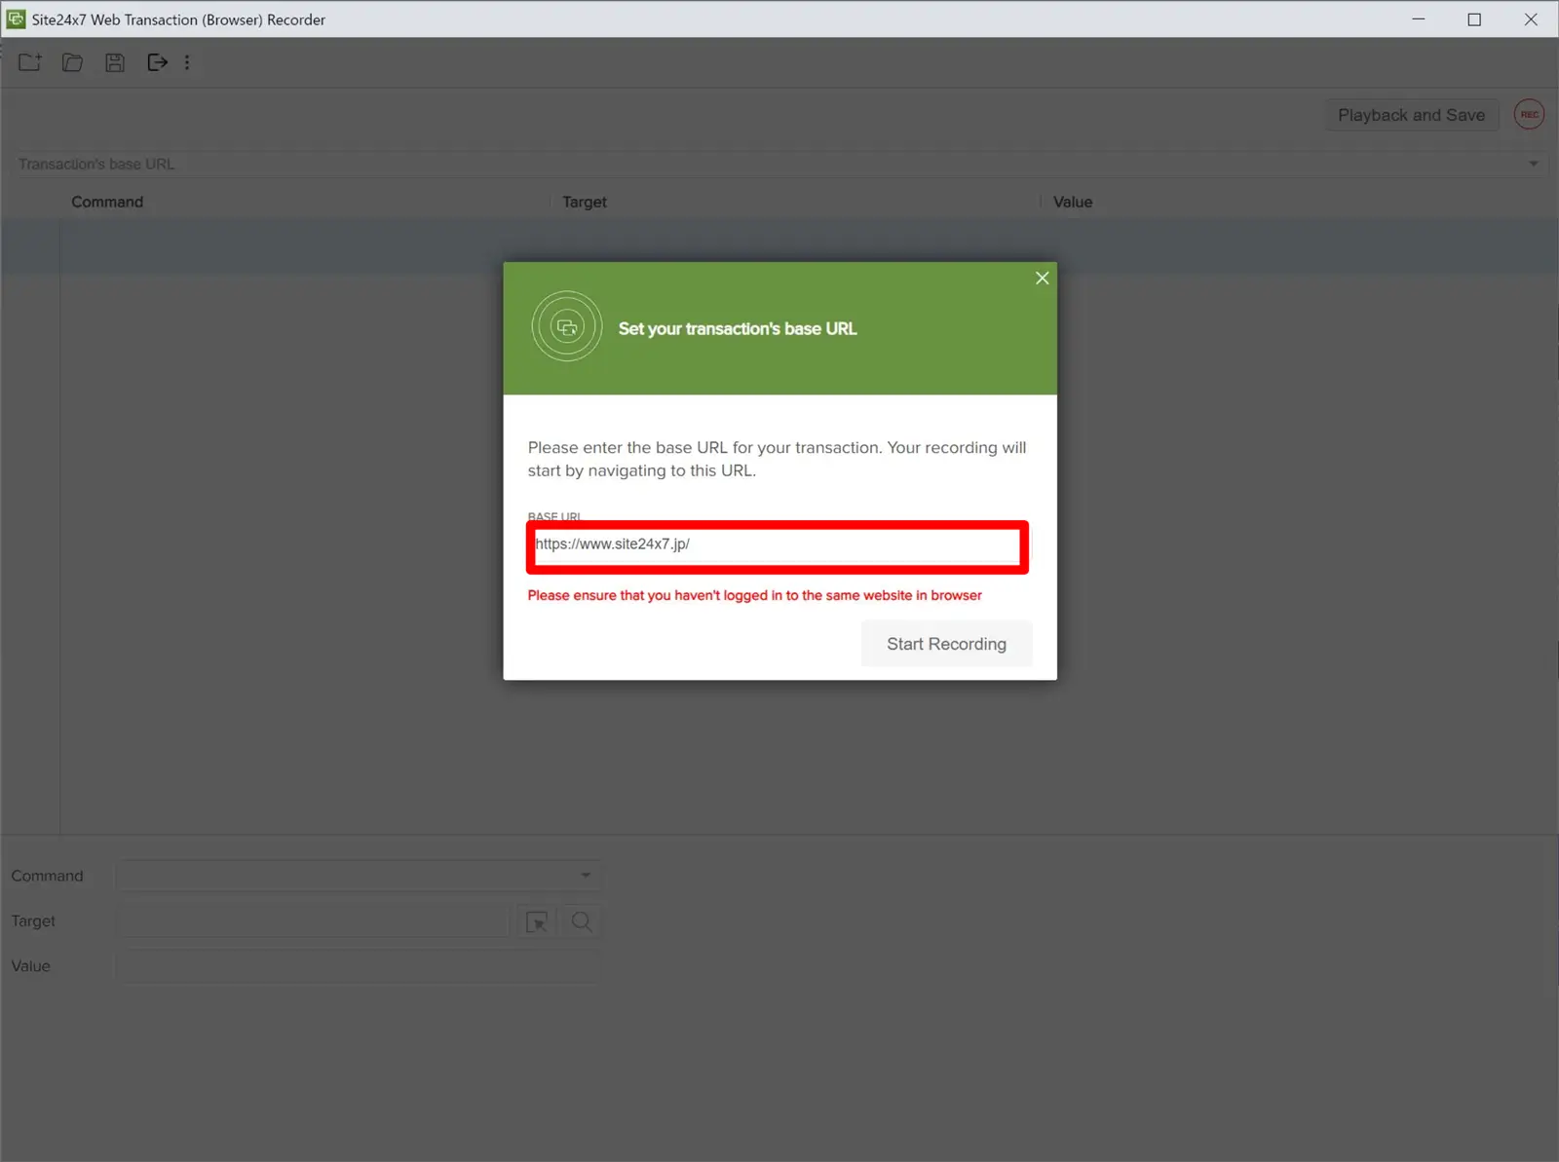The width and height of the screenshot is (1559, 1162).
Task: Click the find target magnifier icon
Action: tap(582, 921)
